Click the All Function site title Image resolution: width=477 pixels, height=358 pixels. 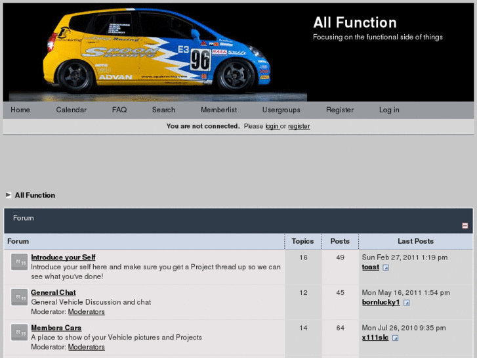click(355, 22)
